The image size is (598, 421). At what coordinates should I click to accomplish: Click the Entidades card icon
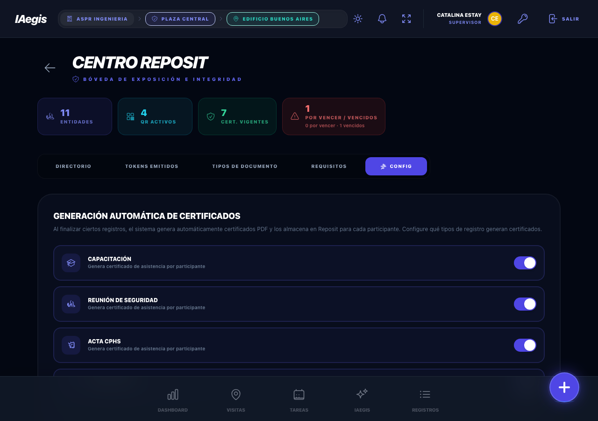pyautogui.click(x=50, y=116)
